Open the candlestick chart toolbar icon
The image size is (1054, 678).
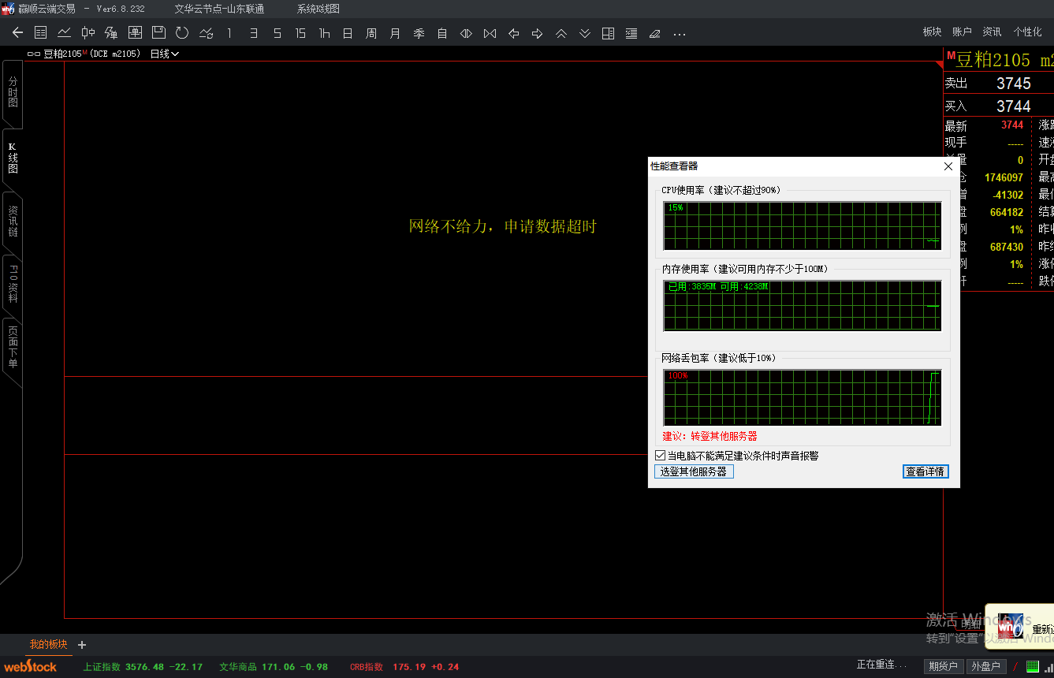click(x=88, y=33)
